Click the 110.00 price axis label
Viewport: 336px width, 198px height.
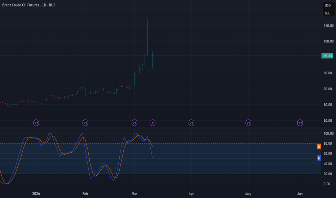pos(328,26)
